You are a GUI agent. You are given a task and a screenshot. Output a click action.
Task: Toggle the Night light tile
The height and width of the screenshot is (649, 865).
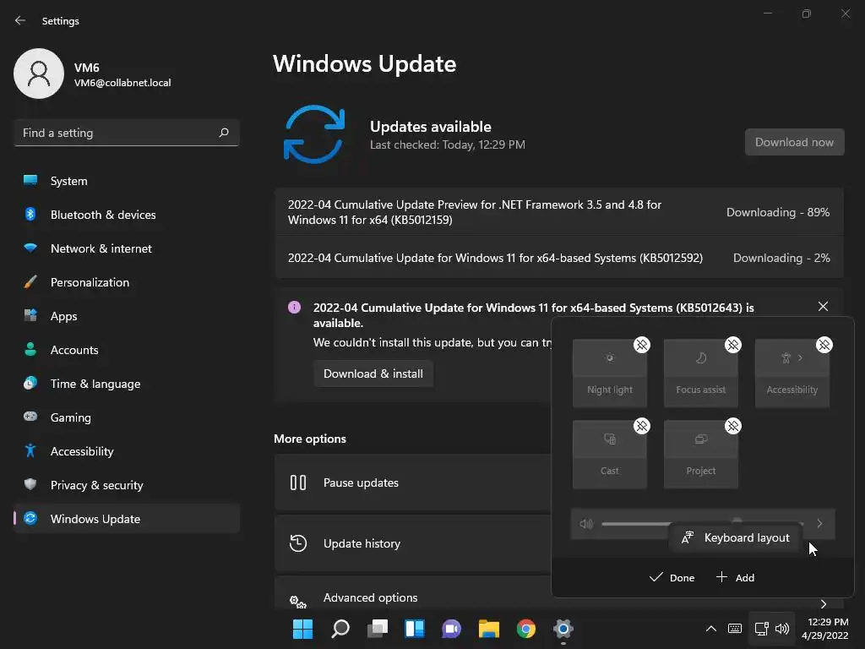point(610,373)
